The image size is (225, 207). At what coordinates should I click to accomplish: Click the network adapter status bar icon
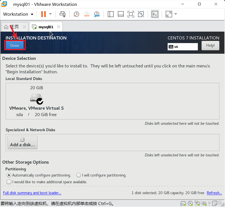point(197,203)
